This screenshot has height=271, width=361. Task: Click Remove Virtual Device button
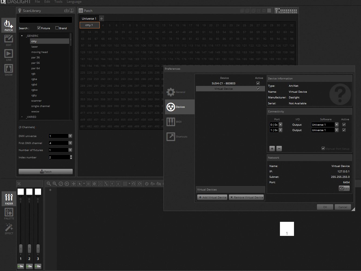point(246,197)
